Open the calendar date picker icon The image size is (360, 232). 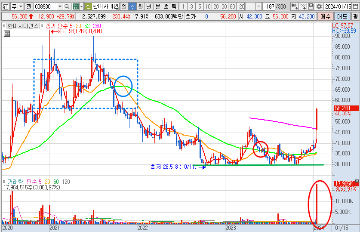tap(355, 6)
